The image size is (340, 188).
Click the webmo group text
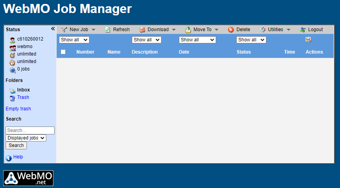(x=25, y=47)
